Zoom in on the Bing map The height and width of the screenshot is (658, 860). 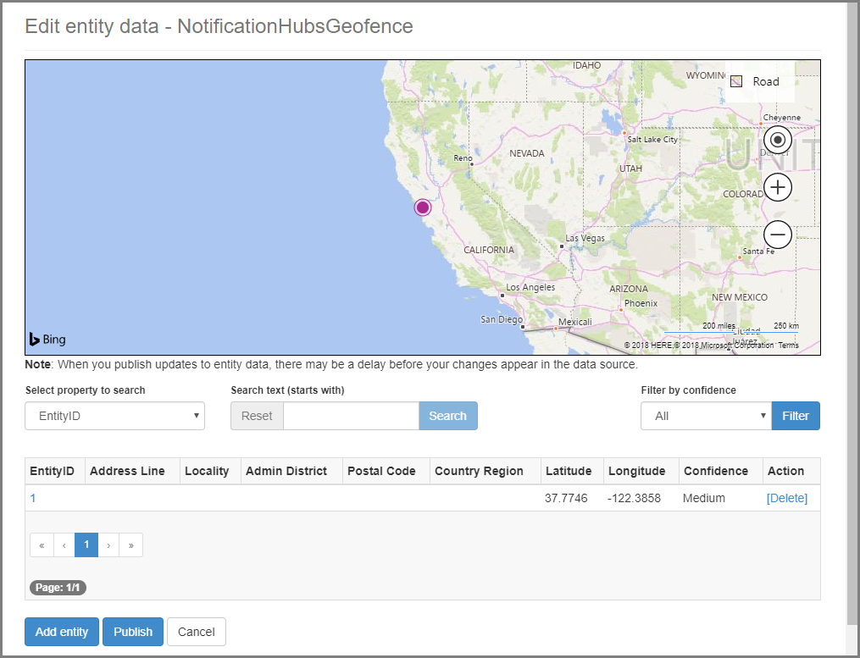(x=777, y=187)
